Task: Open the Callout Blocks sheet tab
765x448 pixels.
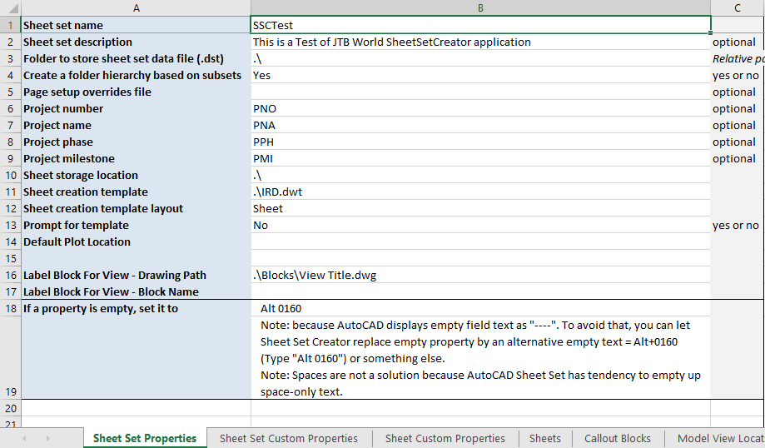Action: 618,438
